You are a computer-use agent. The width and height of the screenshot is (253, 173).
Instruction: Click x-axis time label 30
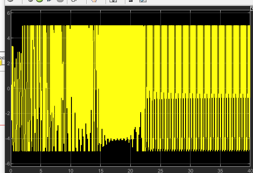tap(191, 171)
